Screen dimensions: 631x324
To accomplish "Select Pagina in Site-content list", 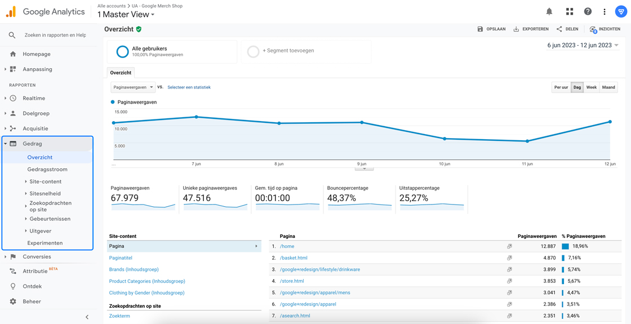I will click(184, 246).
